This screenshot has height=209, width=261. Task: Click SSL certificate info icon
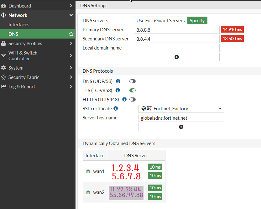point(116,108)
